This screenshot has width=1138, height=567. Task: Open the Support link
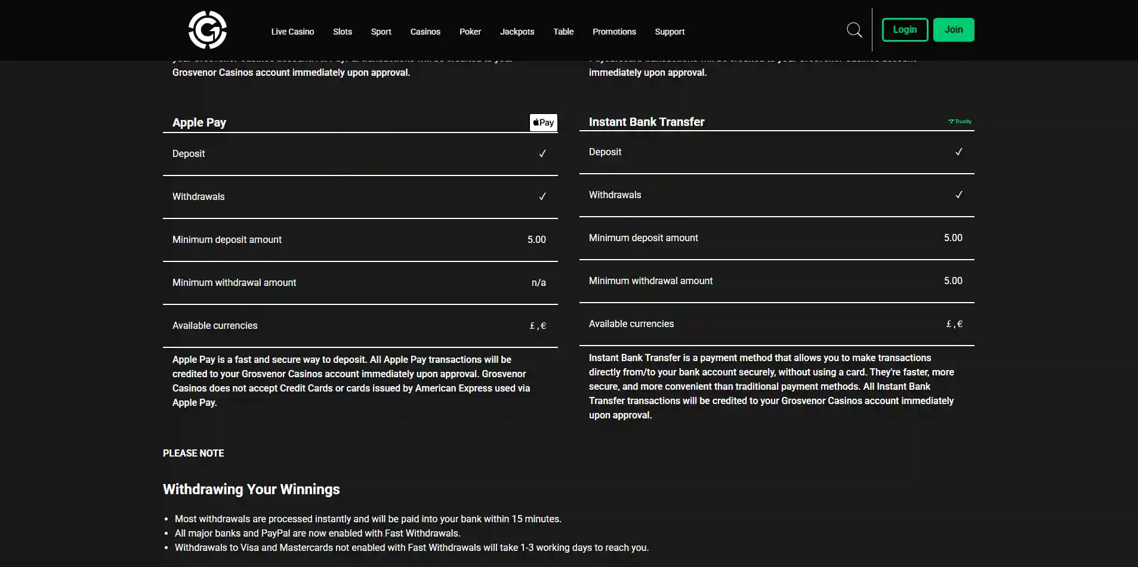670,32
